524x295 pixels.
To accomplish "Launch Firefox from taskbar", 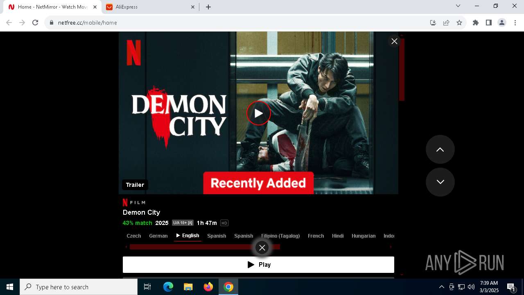I will [208, 287].
